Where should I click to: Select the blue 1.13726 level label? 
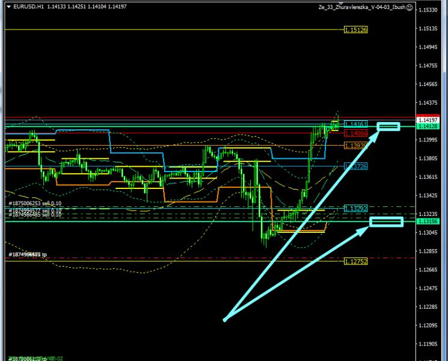(x=356, y=166)
